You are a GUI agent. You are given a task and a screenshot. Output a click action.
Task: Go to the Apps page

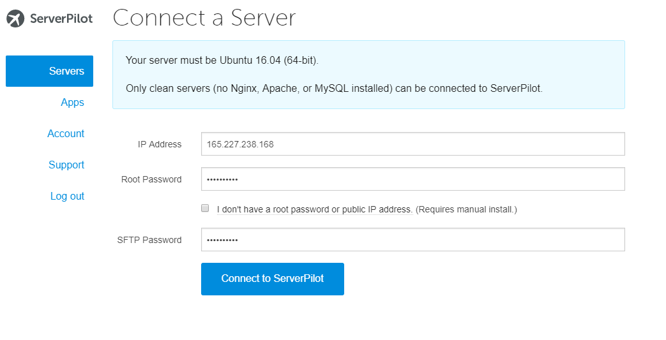pos(72,102)
